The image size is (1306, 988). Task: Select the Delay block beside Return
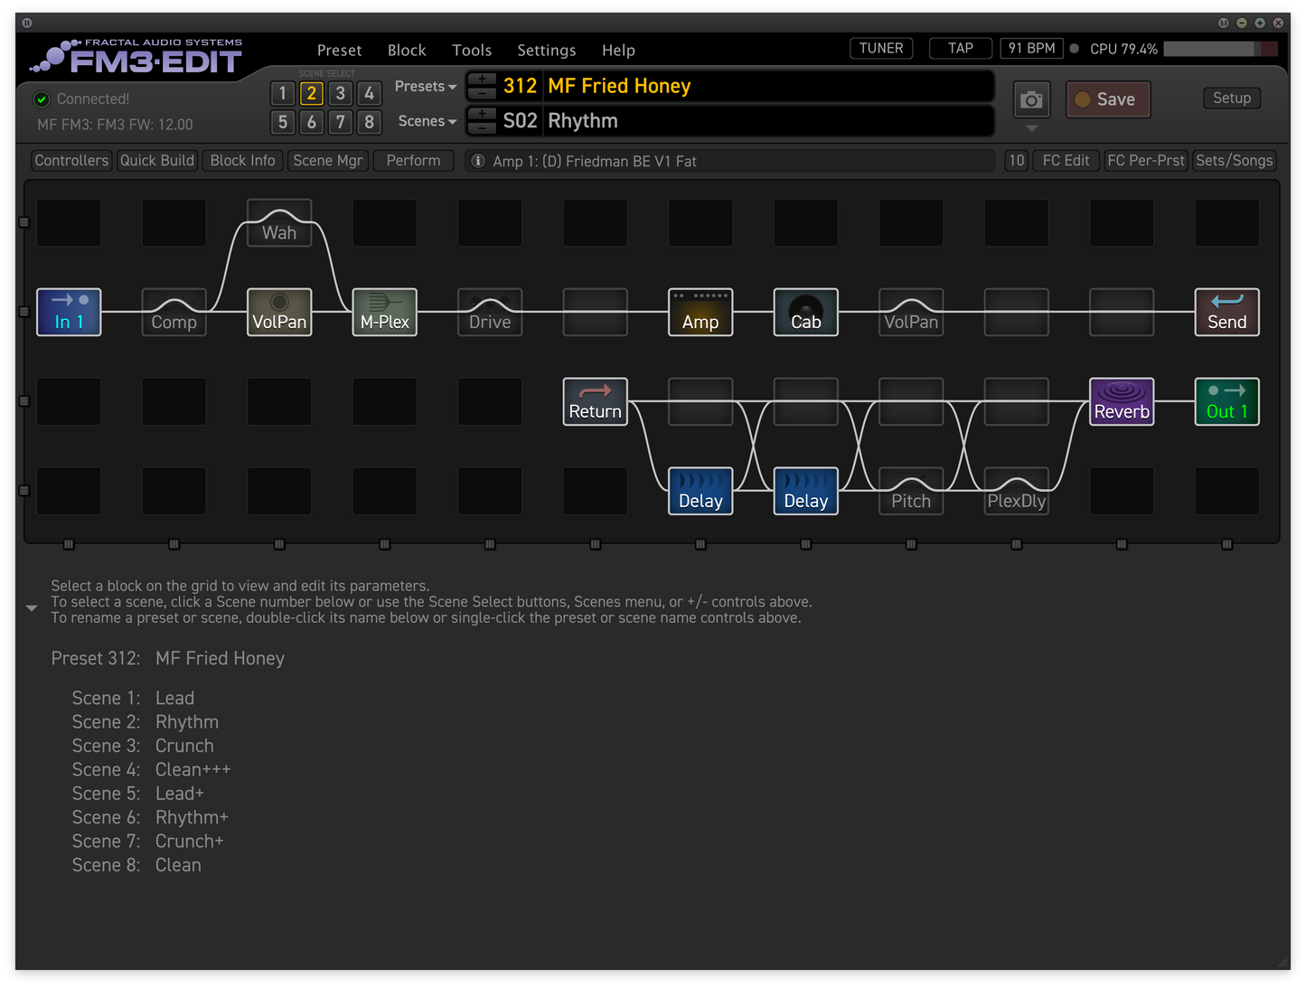tap(700, 491)
